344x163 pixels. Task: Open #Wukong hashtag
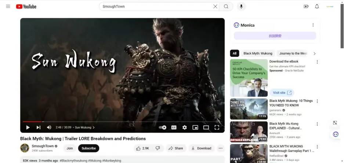(95, 160)
